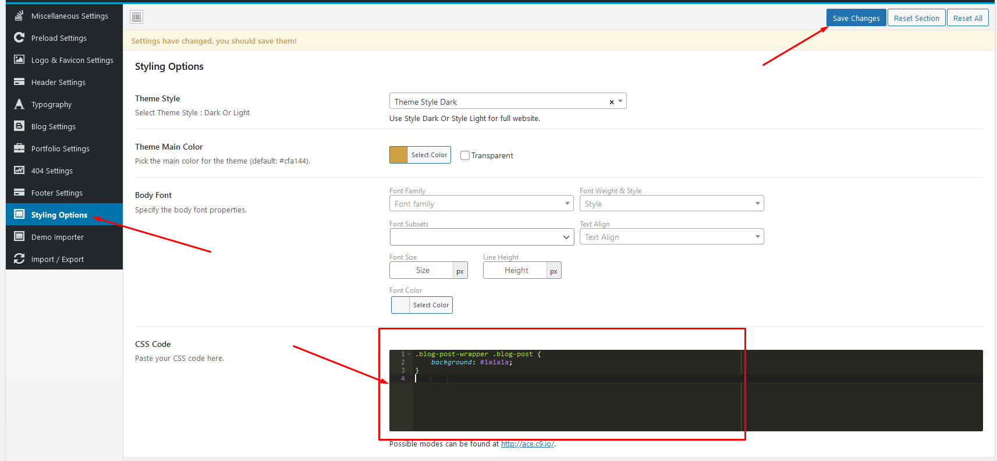Click the '#1a1a1a' color value in CSS
This screenshot has width=997, height=461.
494,362
